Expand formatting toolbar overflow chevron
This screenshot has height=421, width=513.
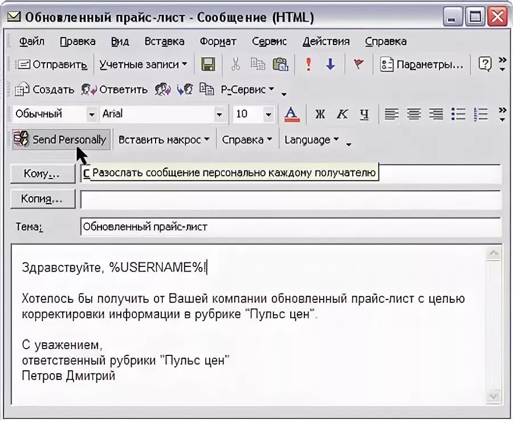pos(502,114)
